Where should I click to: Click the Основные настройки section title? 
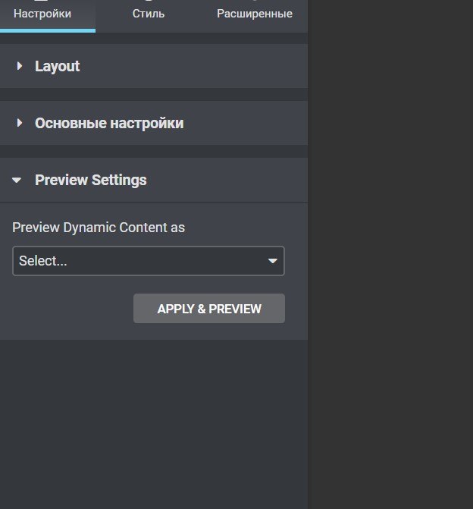click(109, 124)
